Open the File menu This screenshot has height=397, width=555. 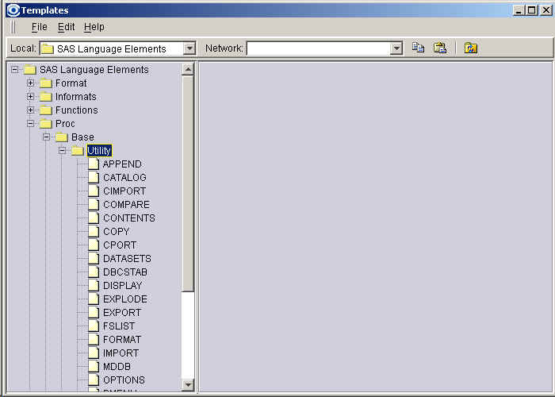39,27
